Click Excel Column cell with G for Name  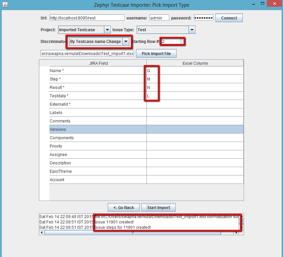coord(195,71)
